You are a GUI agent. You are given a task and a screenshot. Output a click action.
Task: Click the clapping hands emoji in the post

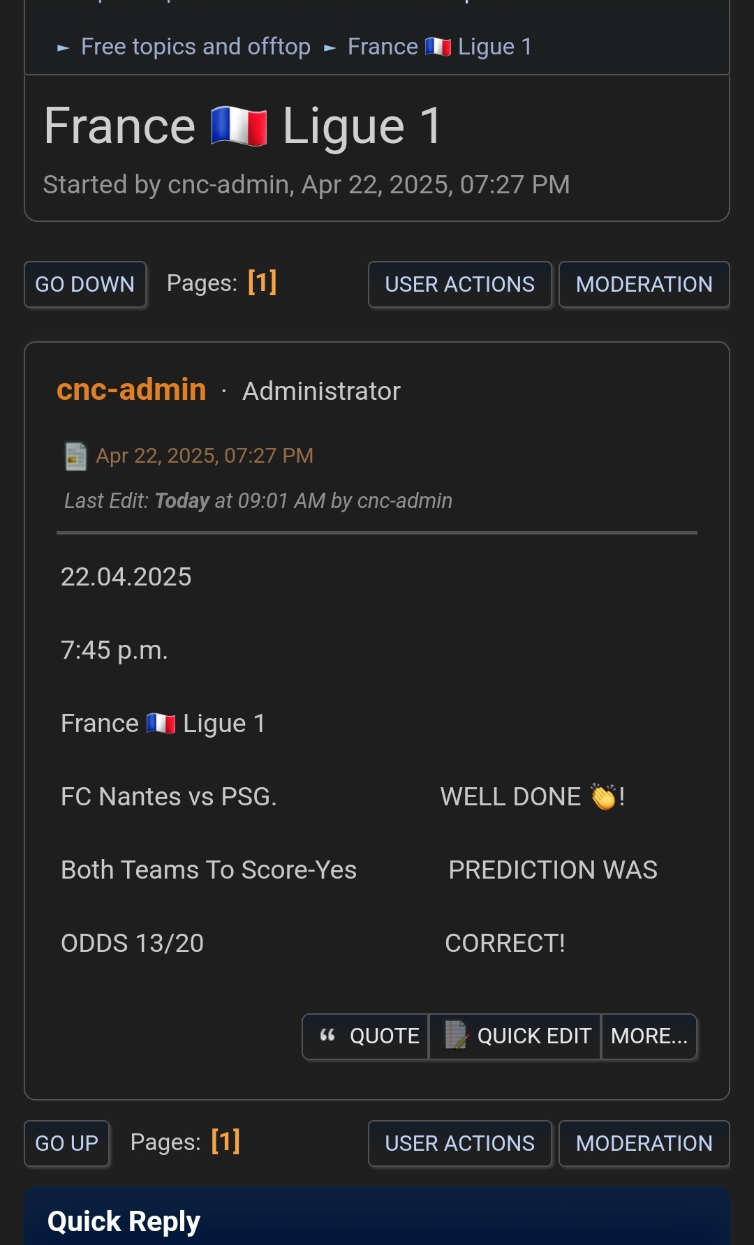[604, 796]
